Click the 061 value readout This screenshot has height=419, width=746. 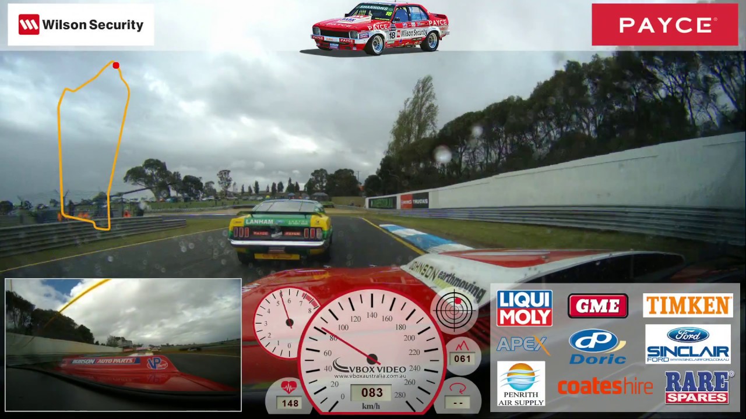point(462,358)
